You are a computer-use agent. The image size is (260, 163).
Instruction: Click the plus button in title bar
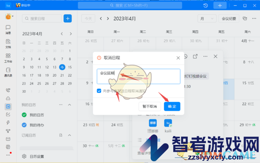tap(220, 6)
